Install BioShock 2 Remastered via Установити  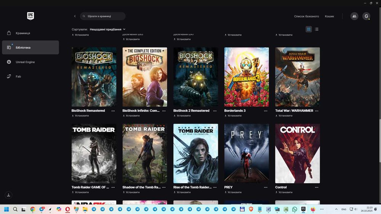coord(182,116)
